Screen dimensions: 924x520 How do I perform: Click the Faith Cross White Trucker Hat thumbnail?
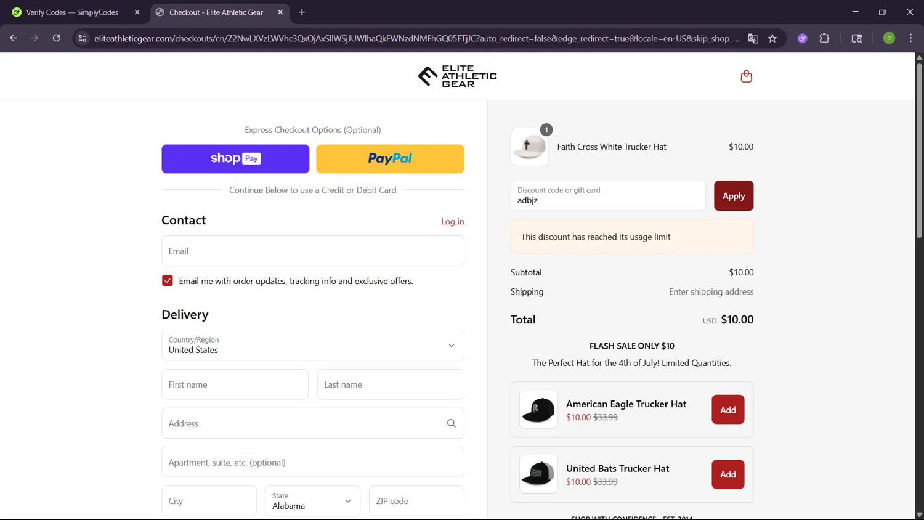click(x=530, y=147)
